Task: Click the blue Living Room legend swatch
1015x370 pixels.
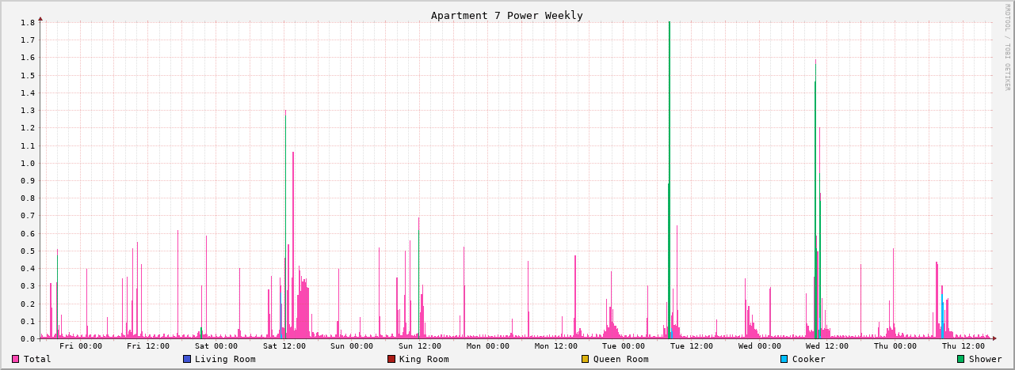Action: pyautogui.click(x=187, y=359)
